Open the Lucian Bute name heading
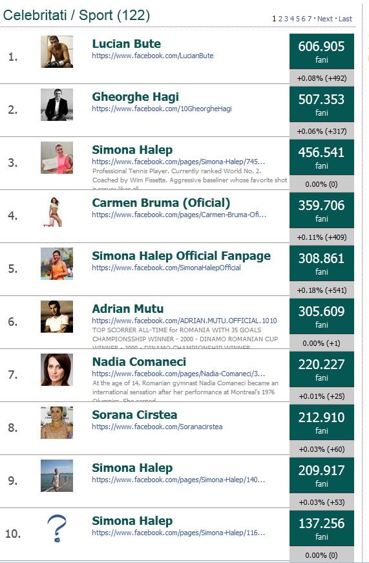Image resolution: width=369 pixels, height=563 pixels. 127,44
